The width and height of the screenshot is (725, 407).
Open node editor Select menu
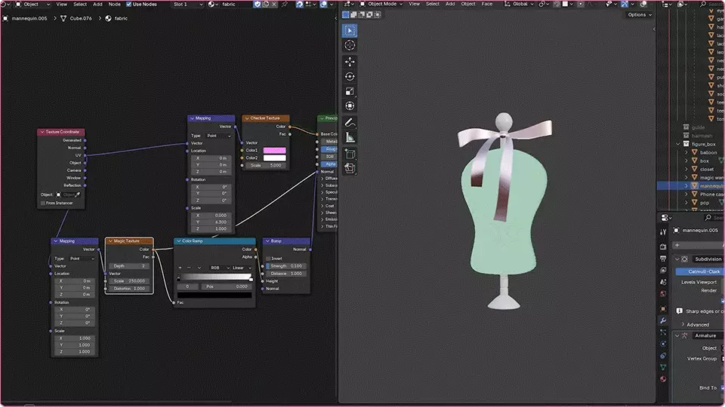pyautogui.click(x=80, y=5)
